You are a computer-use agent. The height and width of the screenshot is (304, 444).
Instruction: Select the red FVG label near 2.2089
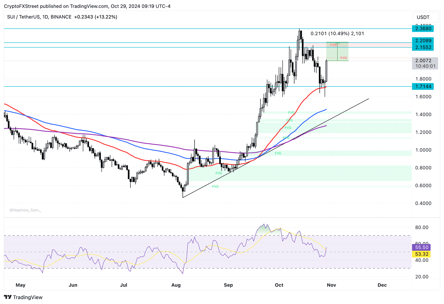pos(333,45)
